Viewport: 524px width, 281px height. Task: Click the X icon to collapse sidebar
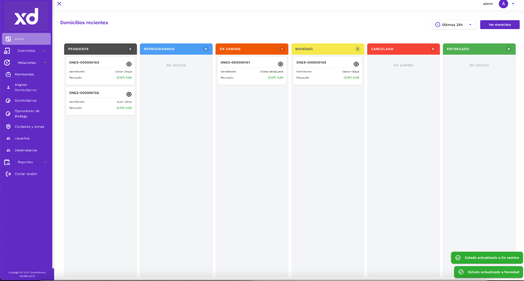(x=59, y=4)
